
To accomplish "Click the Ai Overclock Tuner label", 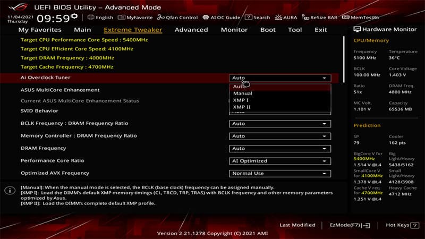I will point(45,78).
